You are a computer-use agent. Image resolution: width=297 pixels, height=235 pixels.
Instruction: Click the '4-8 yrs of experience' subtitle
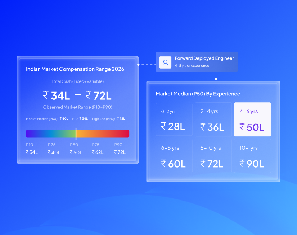(192, 66)
